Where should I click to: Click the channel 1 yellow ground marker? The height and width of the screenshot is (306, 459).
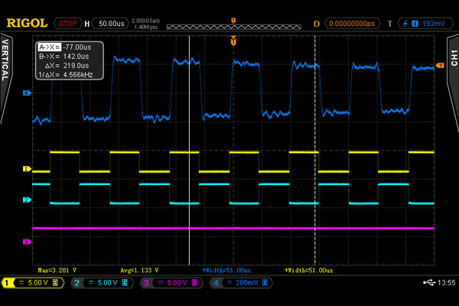point(27,168)
